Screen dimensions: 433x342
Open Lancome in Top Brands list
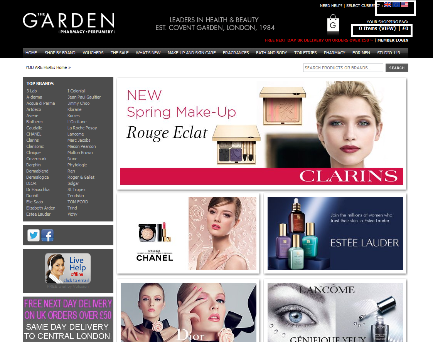point(76,134)
